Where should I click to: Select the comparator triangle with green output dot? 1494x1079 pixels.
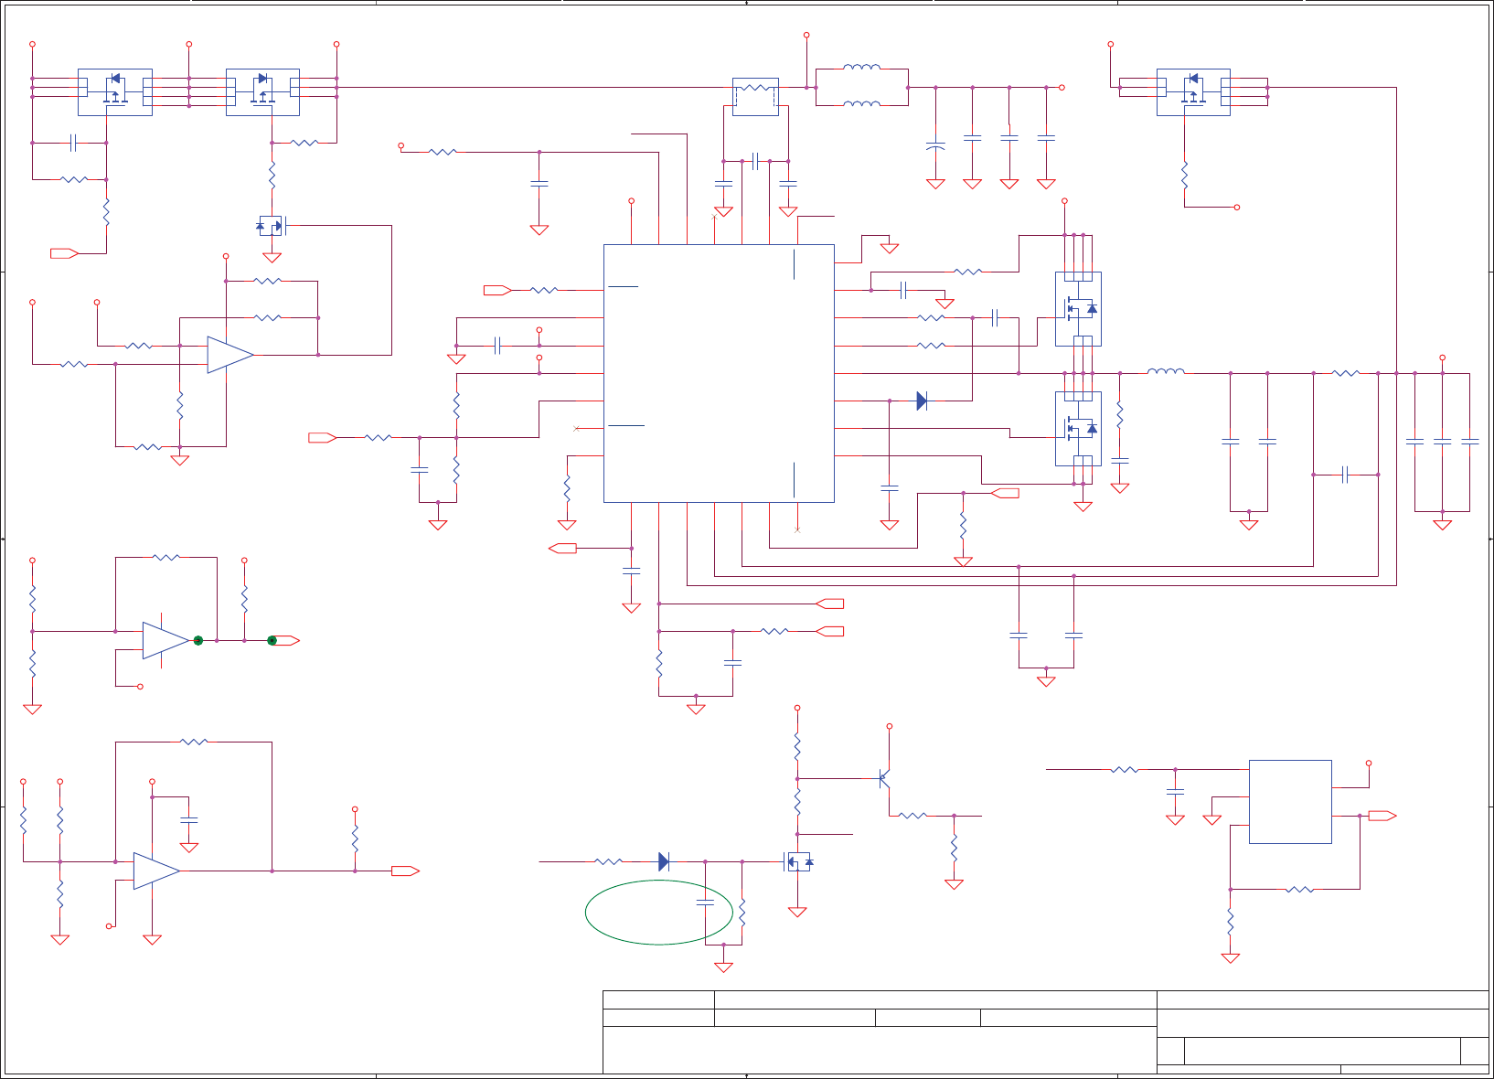(165, 640)
